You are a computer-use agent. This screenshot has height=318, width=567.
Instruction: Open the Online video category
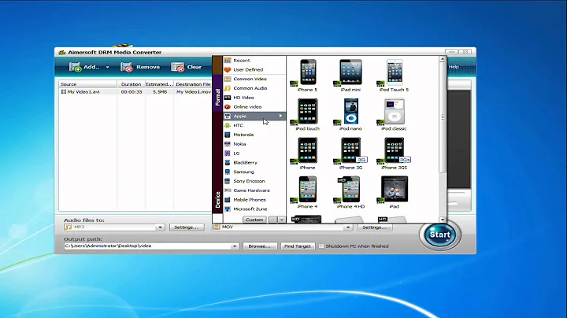[x=254, y=107]
